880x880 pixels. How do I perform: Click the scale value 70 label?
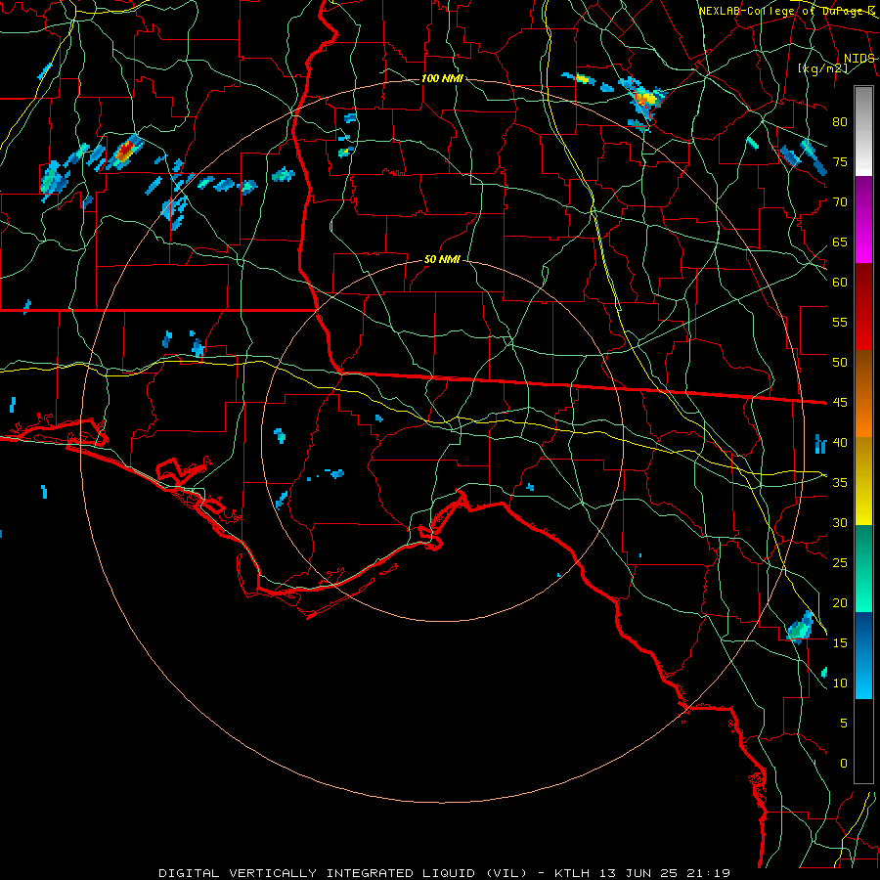840,202
